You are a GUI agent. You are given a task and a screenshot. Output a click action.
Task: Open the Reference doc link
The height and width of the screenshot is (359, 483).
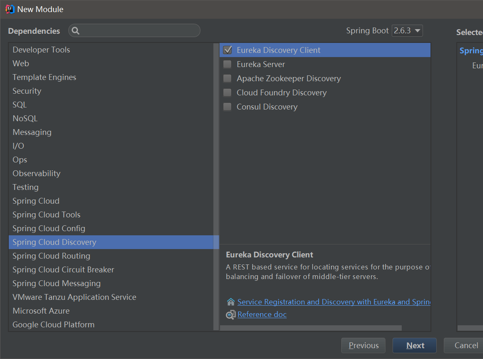(x=262, y=315)
